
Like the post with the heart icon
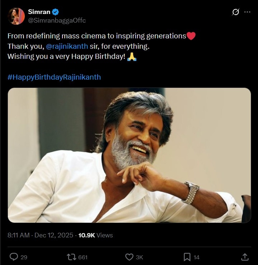click(129, 257)
